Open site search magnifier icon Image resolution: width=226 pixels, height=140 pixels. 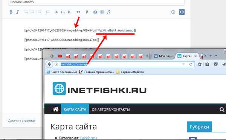[222, 109]
